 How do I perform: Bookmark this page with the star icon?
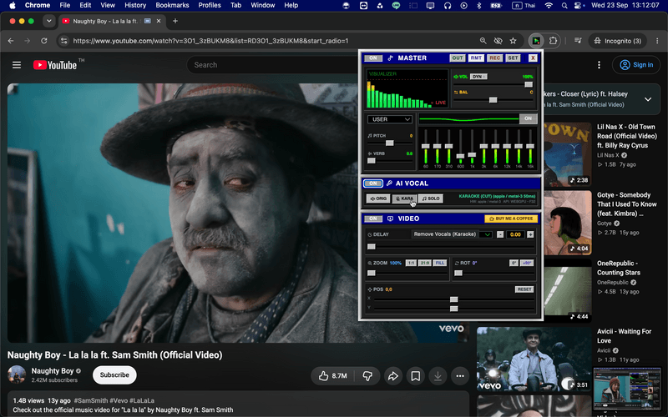pos(513,41)
